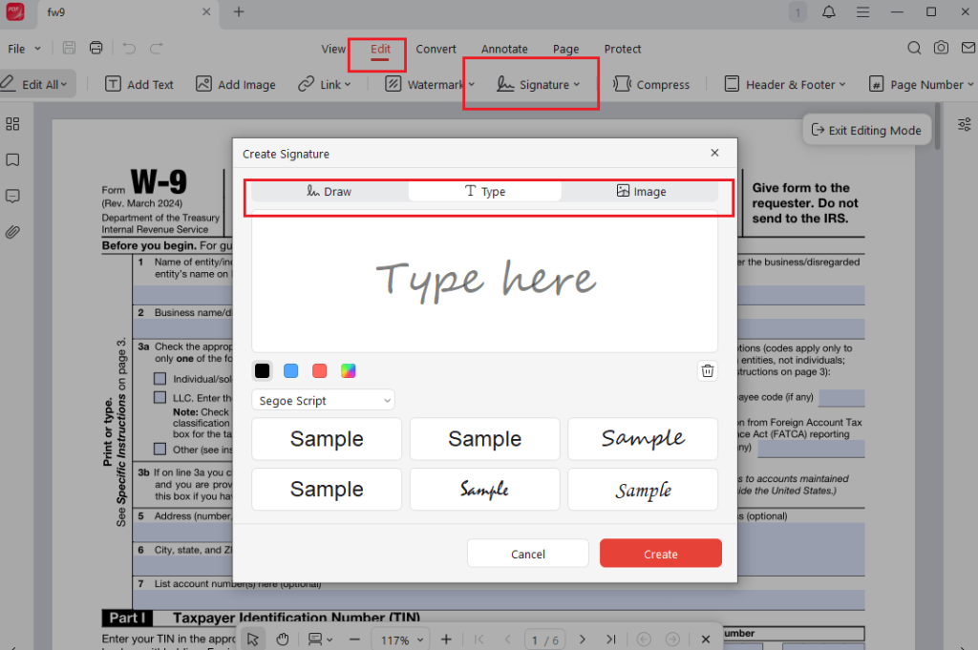978x650 pixels.
Task: Jump to the last page
Action: coord(611,640)
